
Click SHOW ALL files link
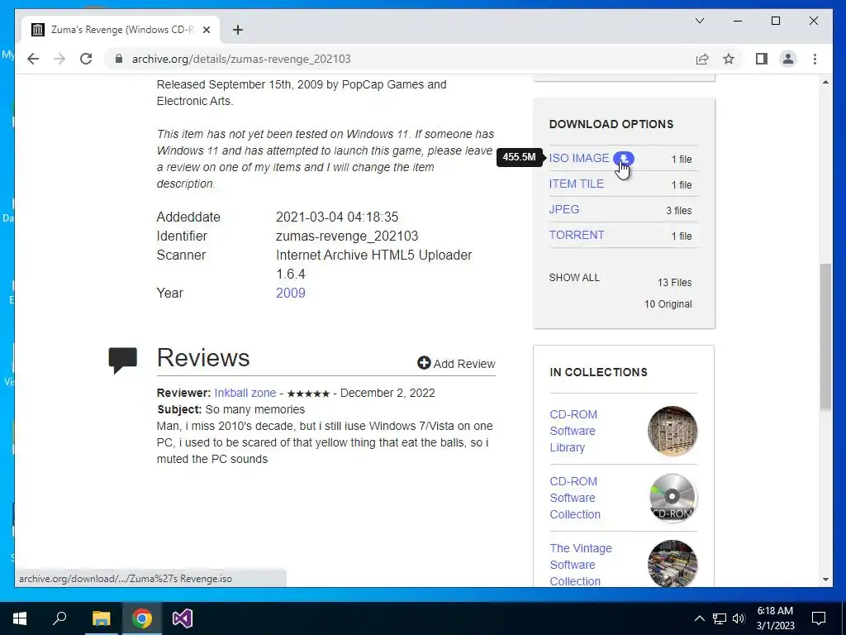tap(574, 278)
